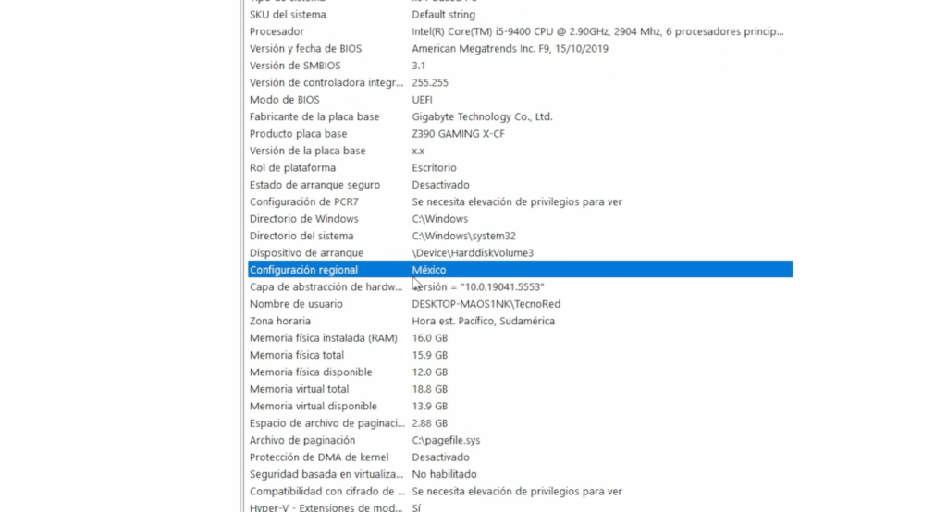947x512 pixels.
Task: Select C:\pagefile.sys value
Action: point(446,440)
